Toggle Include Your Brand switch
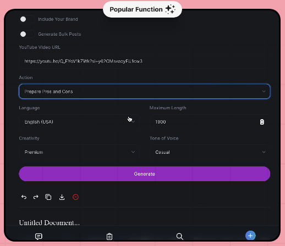 pos(27,19)
